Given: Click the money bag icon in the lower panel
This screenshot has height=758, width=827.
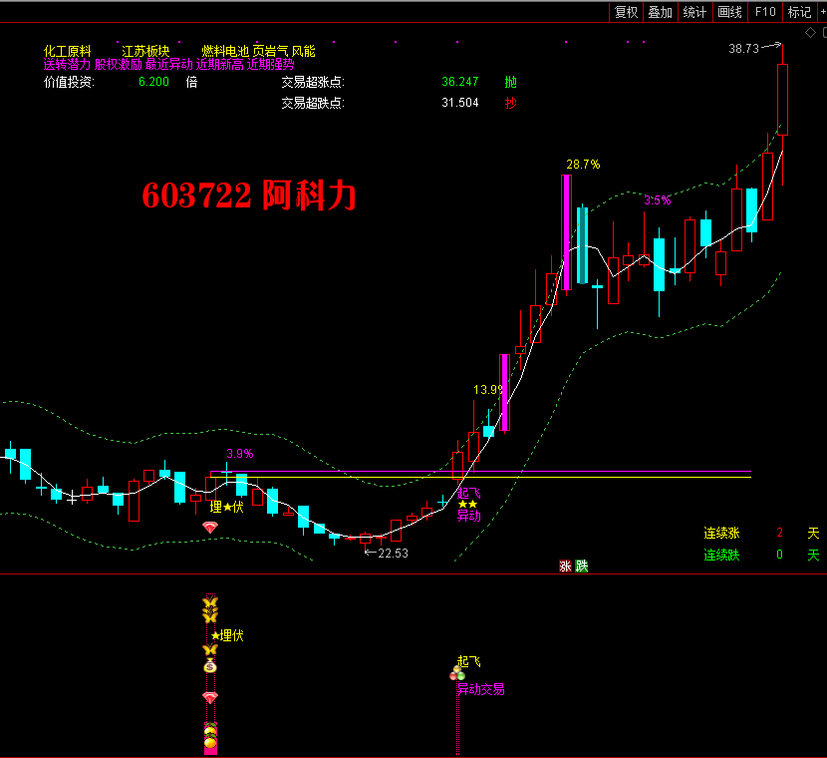Looking at the screenshot, I should coord(209,666).
